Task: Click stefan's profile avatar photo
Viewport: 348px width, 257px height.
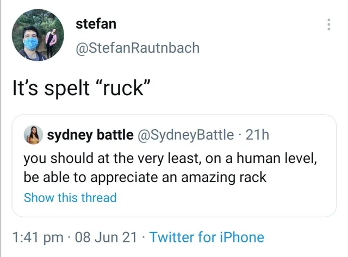Action: [x=38, y=35]
